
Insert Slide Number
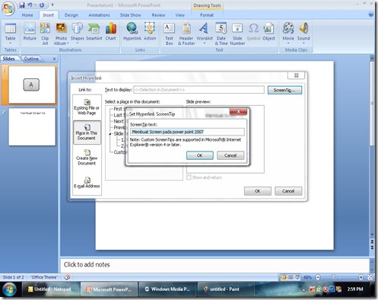pos(237,34)
